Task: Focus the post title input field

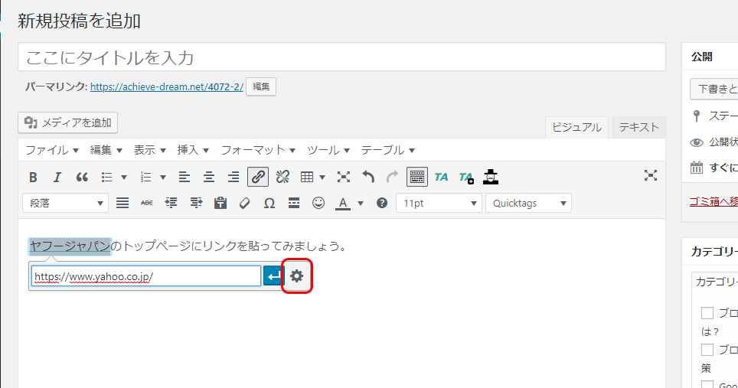Action: pos(341,57)
